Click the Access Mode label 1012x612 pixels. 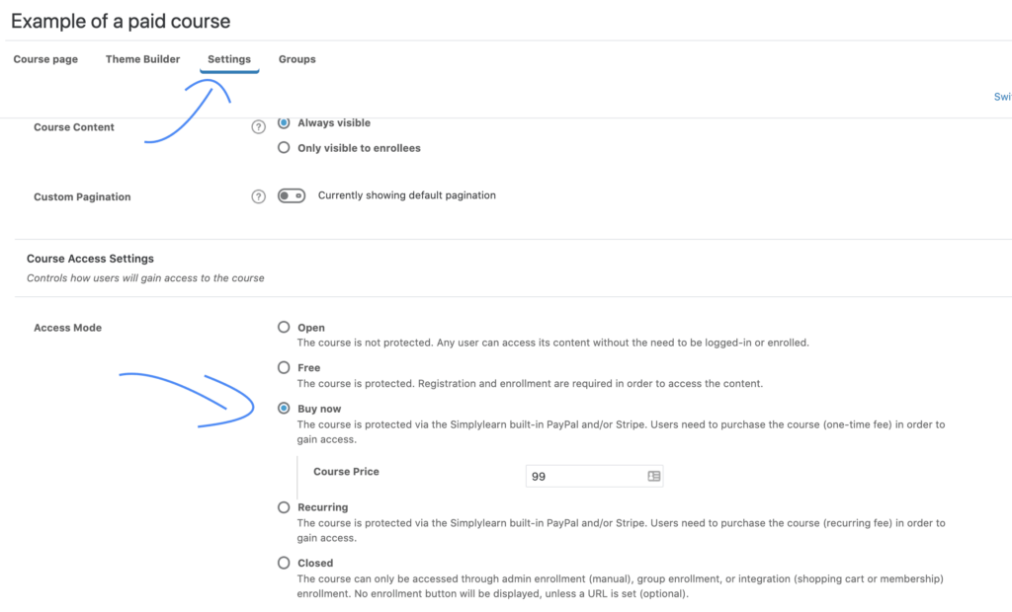pos(68,328)
